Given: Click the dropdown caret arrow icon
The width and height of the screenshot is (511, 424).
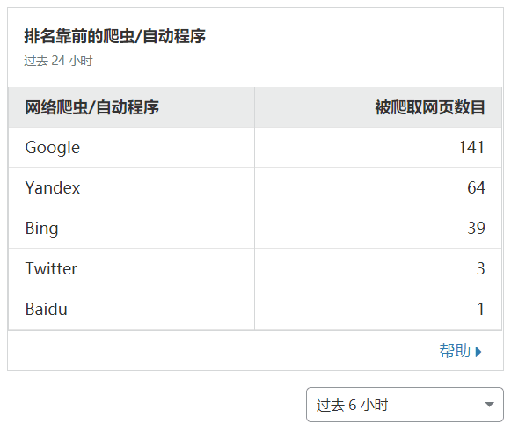Looking at the screenshot, I should (x=489, y=405).
